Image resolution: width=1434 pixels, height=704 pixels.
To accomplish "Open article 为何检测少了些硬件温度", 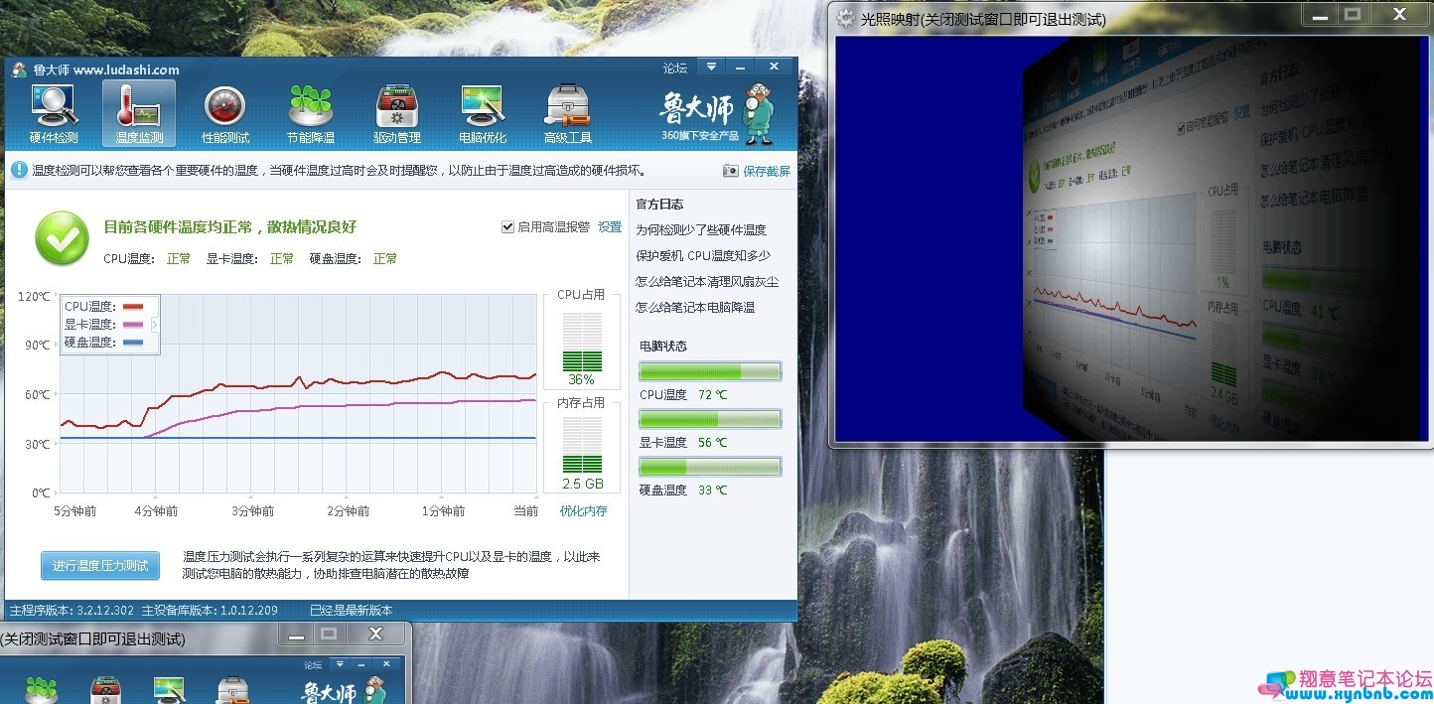I will click(x=701, y=230).
